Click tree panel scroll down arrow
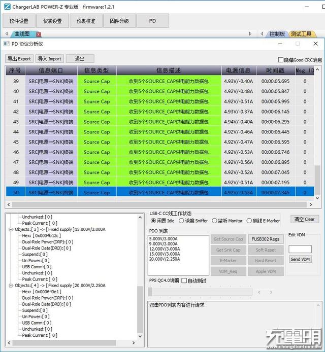 point(140,336)
